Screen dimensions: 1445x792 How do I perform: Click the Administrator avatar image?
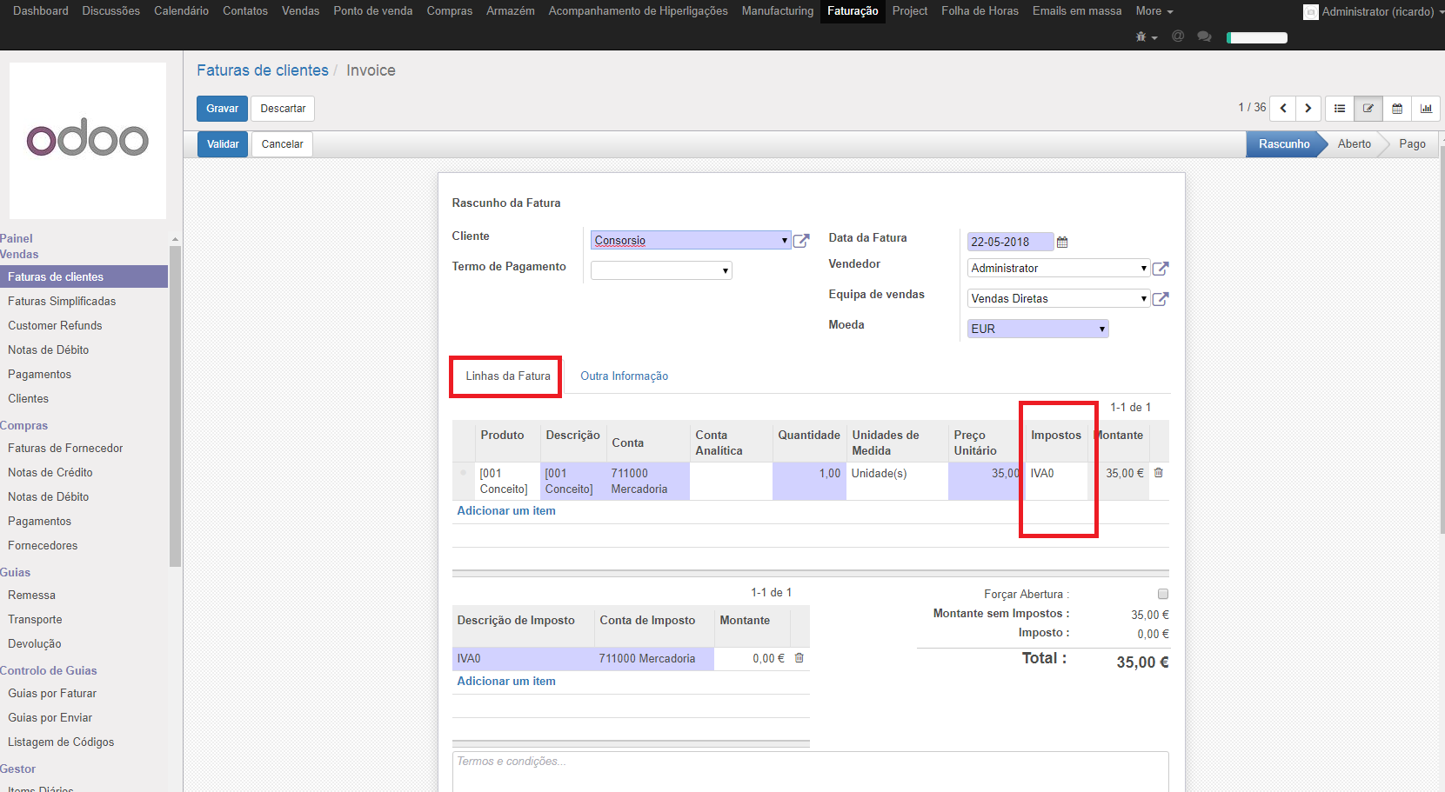1310,12
